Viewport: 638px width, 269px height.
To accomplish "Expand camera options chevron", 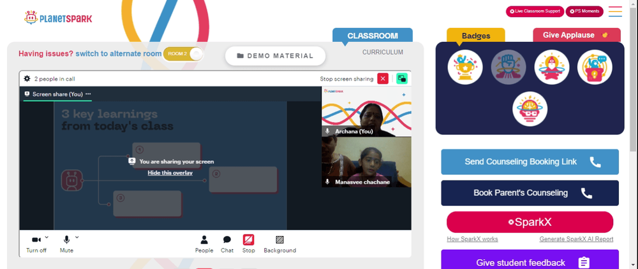I will coord(47,237).
